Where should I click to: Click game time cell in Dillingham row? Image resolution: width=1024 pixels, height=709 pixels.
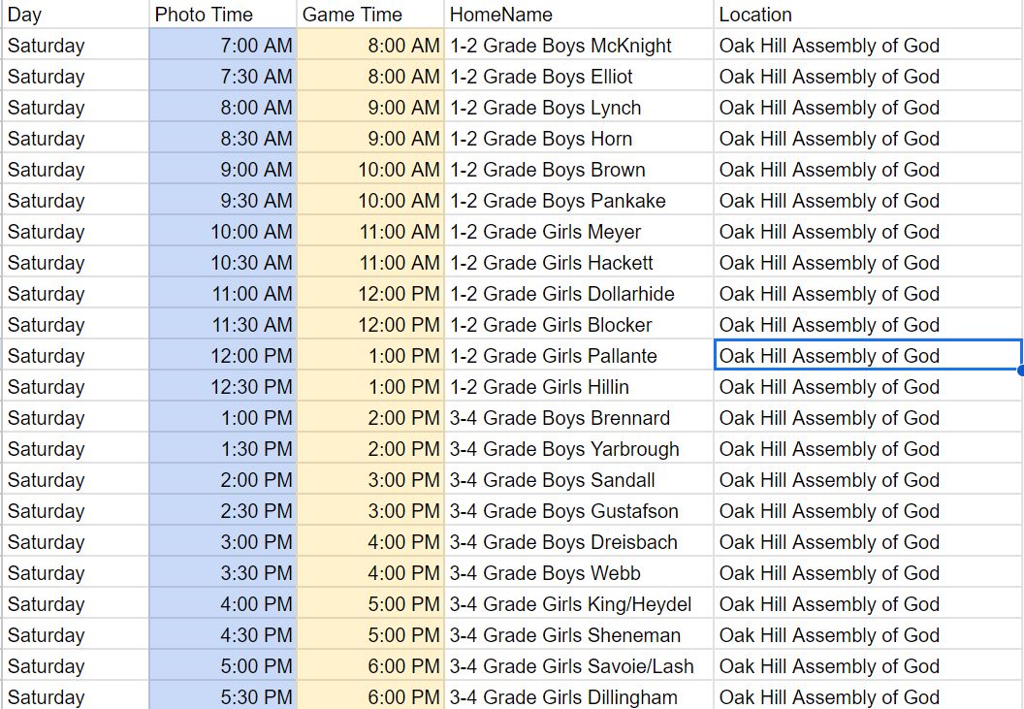tap(370, 696)
